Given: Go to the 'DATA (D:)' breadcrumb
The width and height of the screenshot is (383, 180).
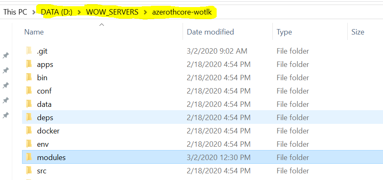Looking at the screenshot, I should (57, 12).
